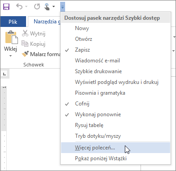
Task: Choose Więcej poleceń... menu item
Action: [x=115, y=148]
